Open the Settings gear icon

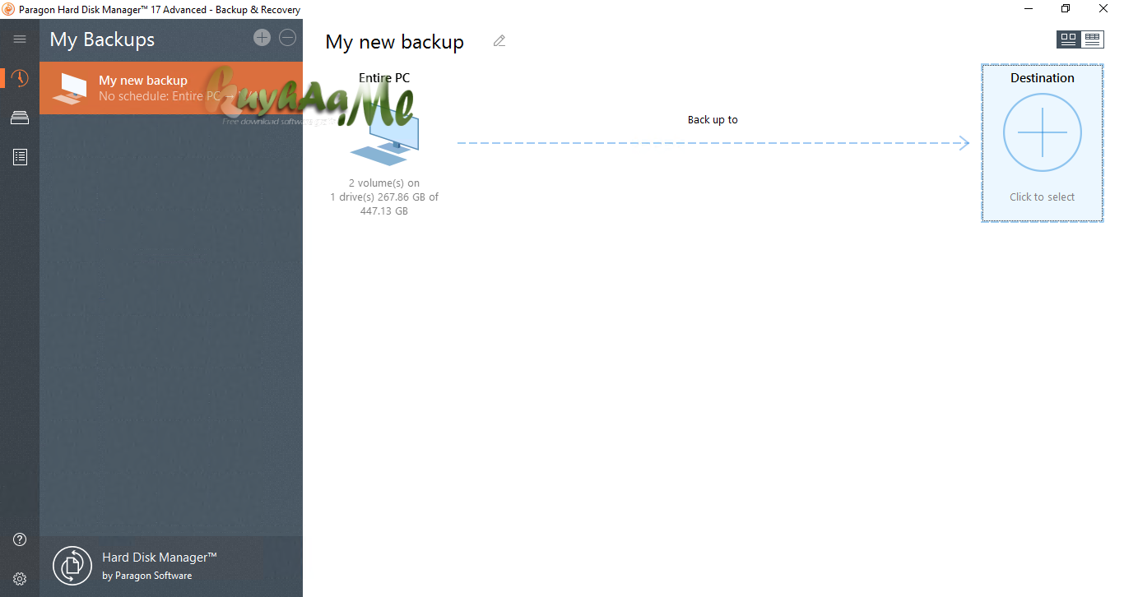[20, 579]
